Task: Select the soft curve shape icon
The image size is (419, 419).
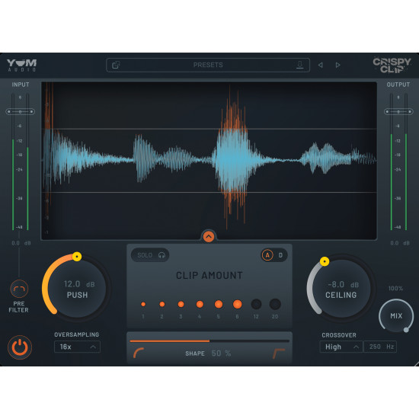Action: pos(139,353)
